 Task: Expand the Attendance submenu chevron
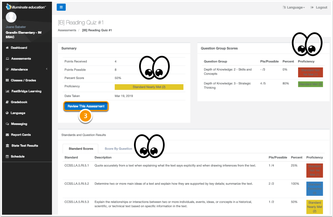point(47,69)
